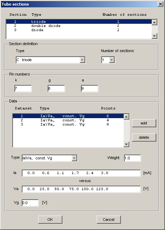
Task: Select dataset 2 with 4 points
Action: (x=68, y=120)
